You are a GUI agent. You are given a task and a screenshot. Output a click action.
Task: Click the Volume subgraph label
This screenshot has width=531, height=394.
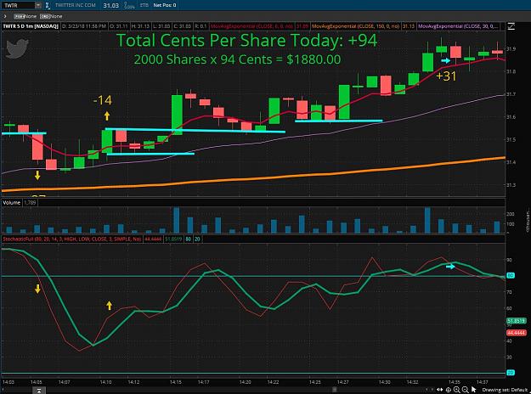[x=12, y=203]
